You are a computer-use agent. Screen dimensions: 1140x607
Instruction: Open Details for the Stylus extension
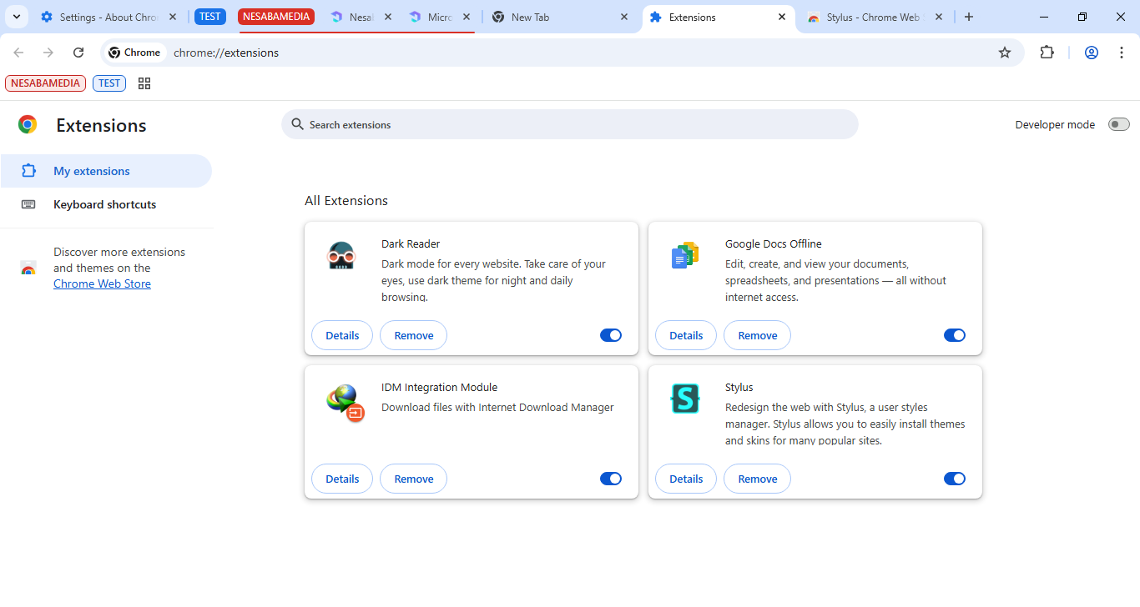point(686,479)
